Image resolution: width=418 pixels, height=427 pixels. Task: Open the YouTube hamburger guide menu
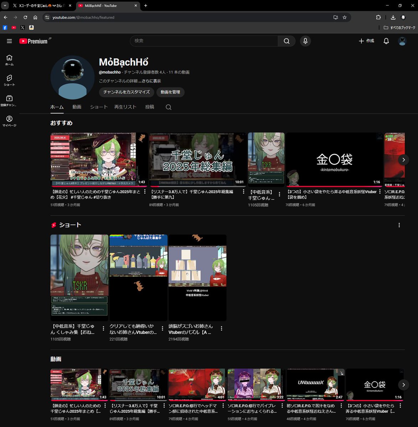pos(9,41)
